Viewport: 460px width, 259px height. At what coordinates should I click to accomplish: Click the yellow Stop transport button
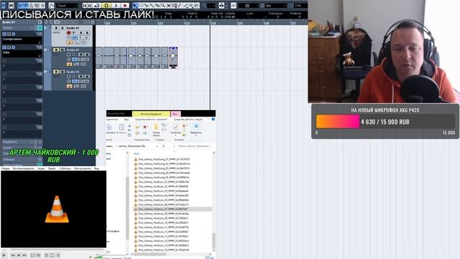pyautogui.click(x=106, y=5)
